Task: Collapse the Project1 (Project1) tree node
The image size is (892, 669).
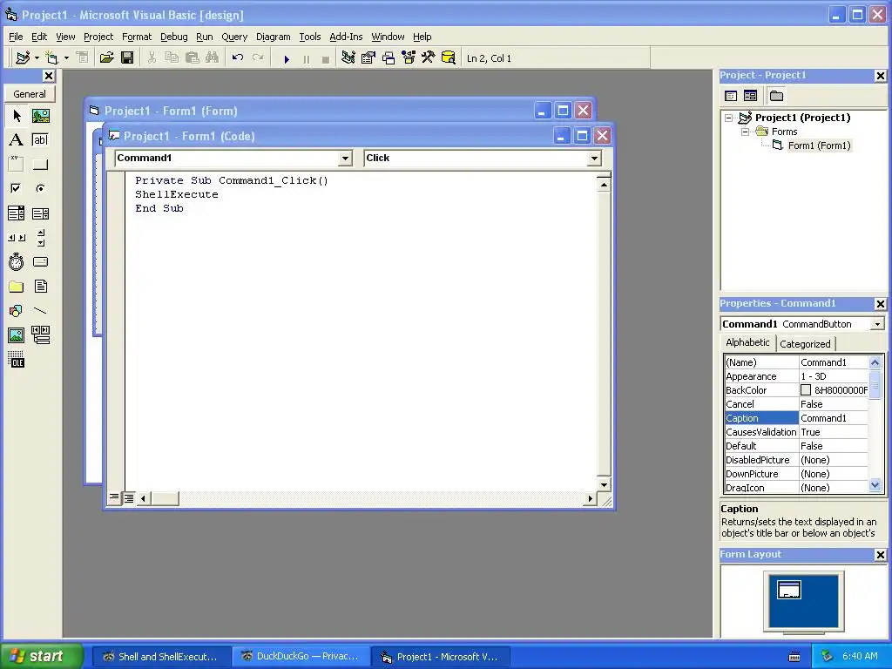Action: click(729, 118)
